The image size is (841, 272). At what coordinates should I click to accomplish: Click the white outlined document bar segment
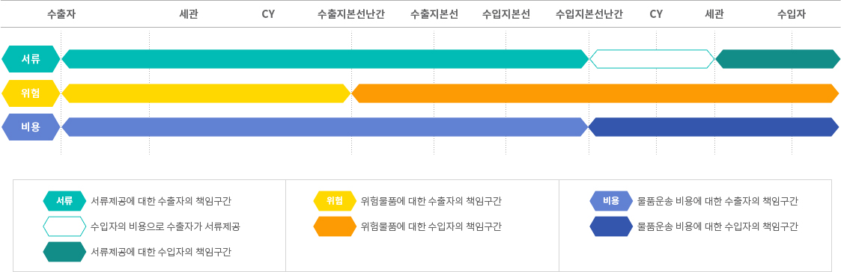[652, 59]
